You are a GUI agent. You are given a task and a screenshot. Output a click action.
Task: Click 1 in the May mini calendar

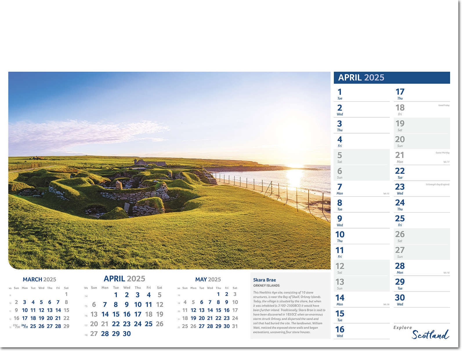(x=218, y=294)
